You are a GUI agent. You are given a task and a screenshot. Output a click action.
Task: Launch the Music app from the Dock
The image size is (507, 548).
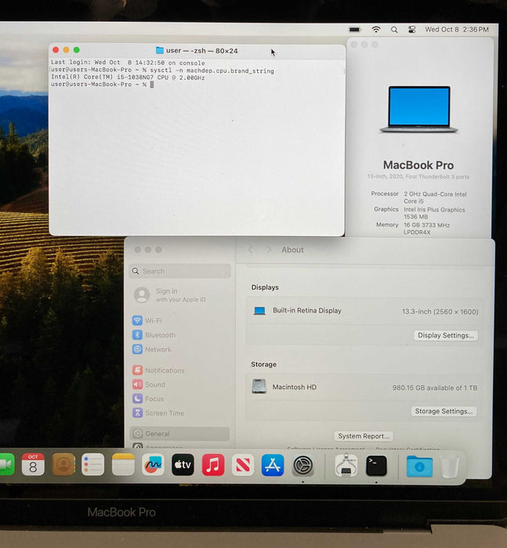click(213, 465)
